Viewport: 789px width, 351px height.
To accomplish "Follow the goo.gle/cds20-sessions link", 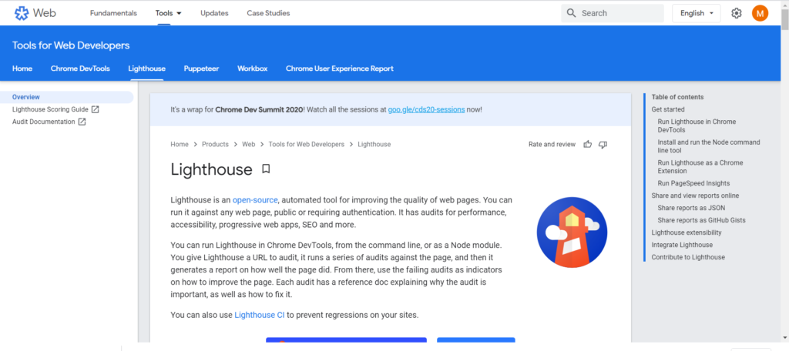I will click(x=426, y=109).
